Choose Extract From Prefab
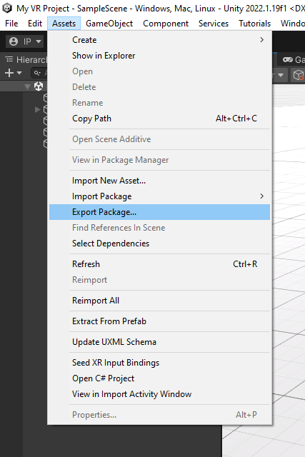The image size is (305, 457). 159,321
